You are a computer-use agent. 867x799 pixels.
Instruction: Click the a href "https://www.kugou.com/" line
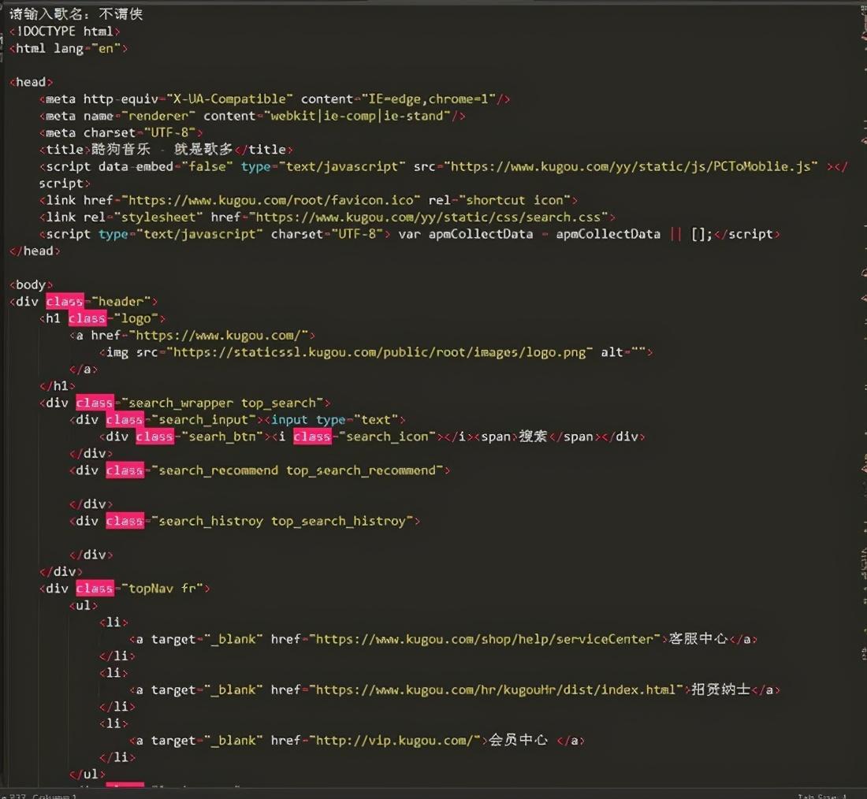pos(192,336)
